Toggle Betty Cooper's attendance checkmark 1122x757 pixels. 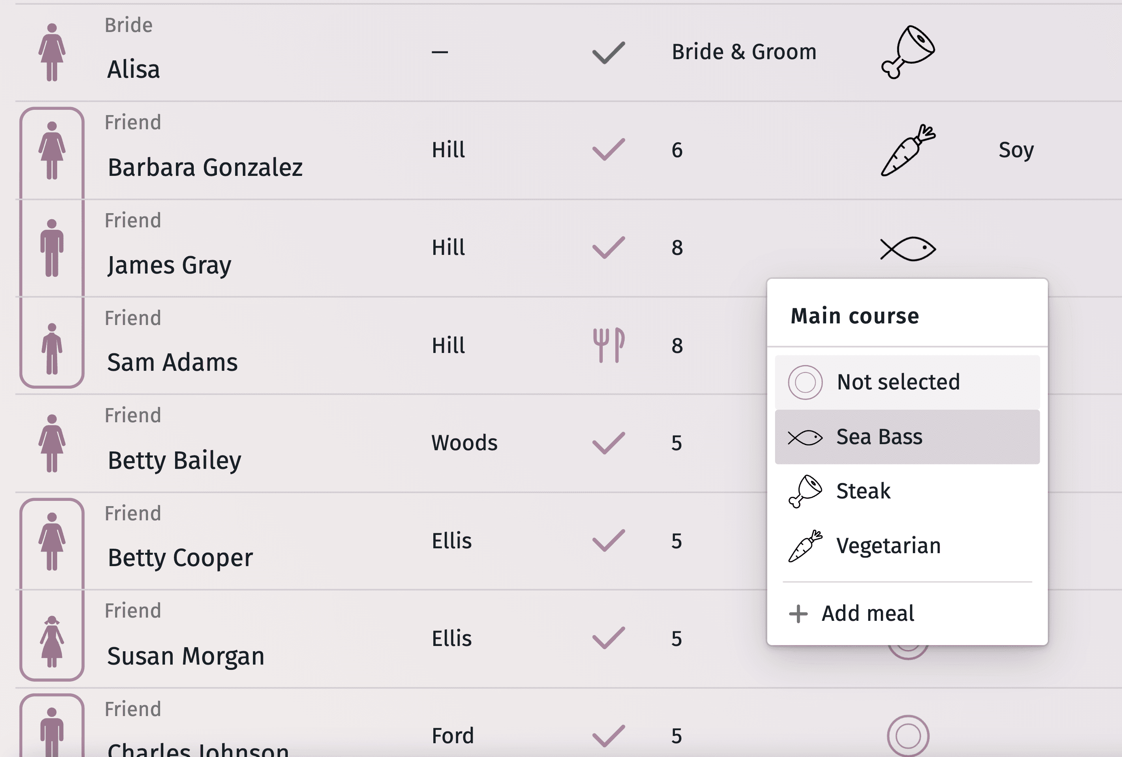tap(608, 541)
